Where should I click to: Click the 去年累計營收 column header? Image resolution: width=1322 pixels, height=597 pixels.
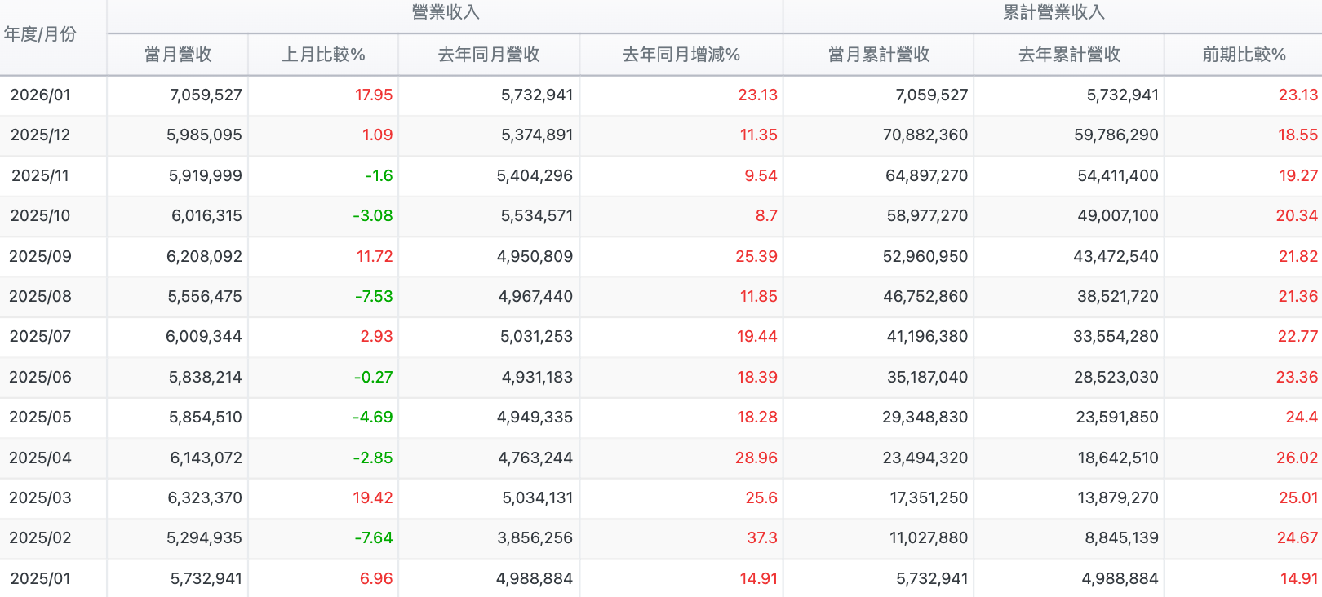point(1069,55)
